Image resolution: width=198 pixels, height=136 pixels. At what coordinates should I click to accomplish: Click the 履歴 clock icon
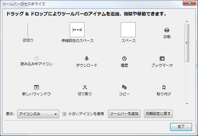tap(124, 59)
